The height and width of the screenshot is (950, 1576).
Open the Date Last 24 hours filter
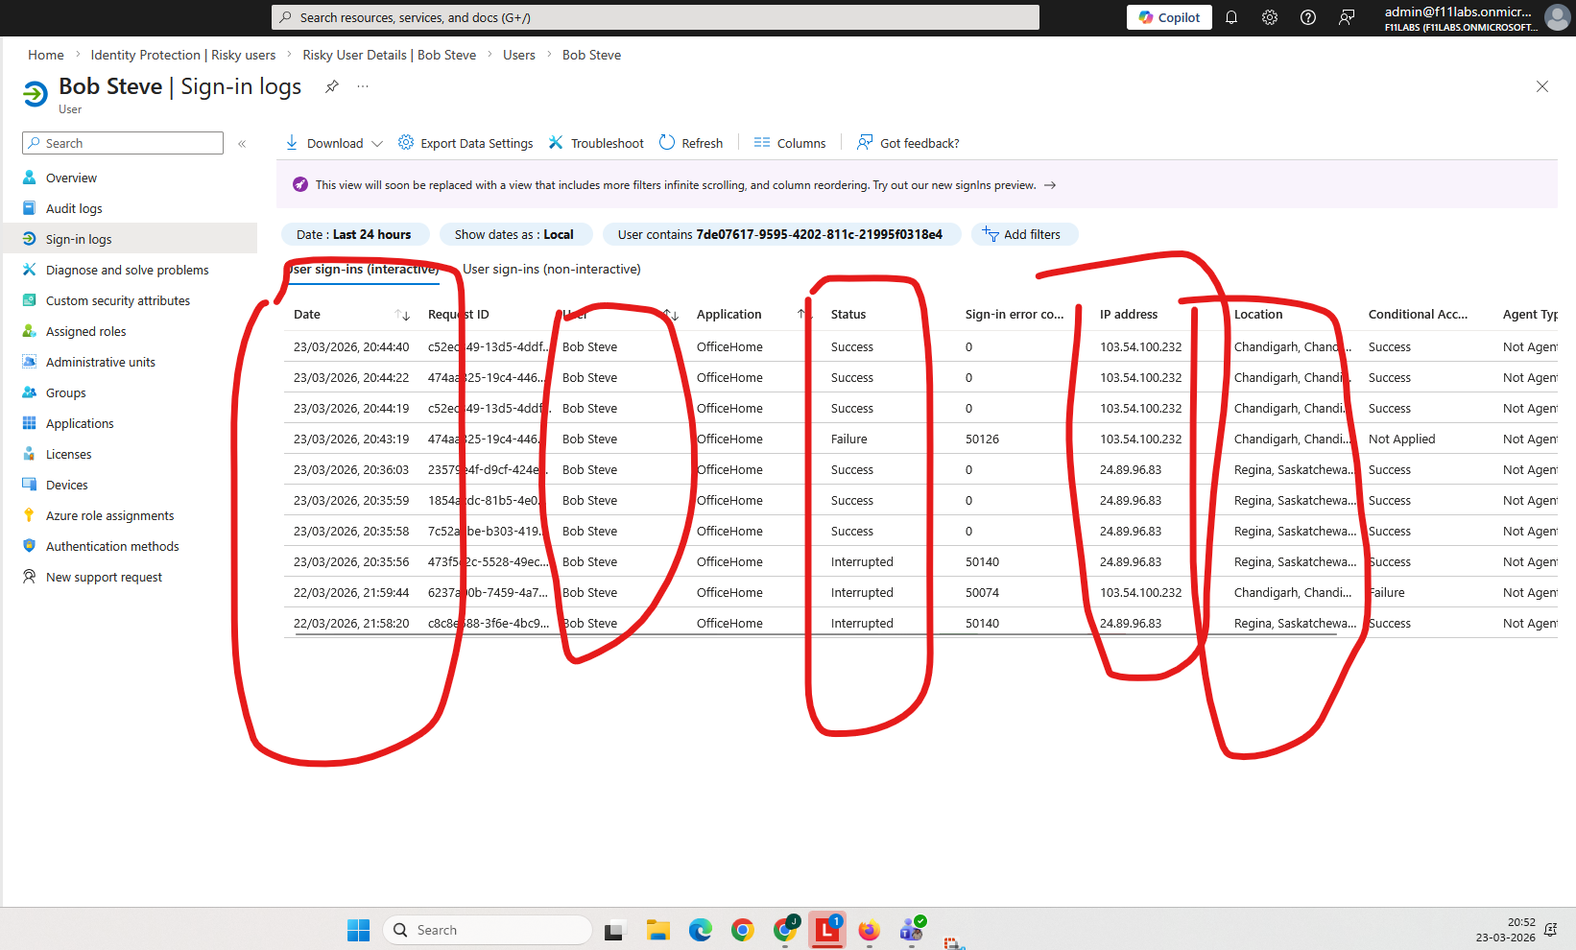tap(353, 234)
